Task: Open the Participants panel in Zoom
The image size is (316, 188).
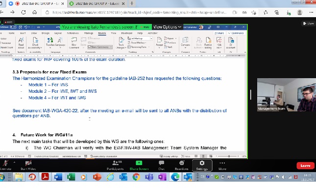Action: (115, 166)
